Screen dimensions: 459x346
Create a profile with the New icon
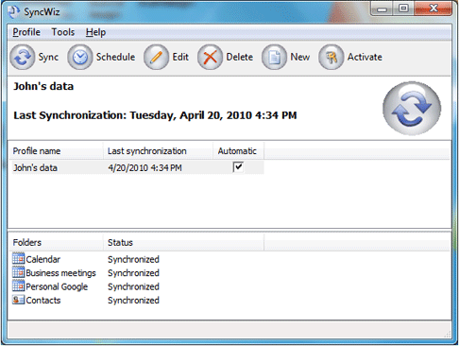[x=274, y=57]
